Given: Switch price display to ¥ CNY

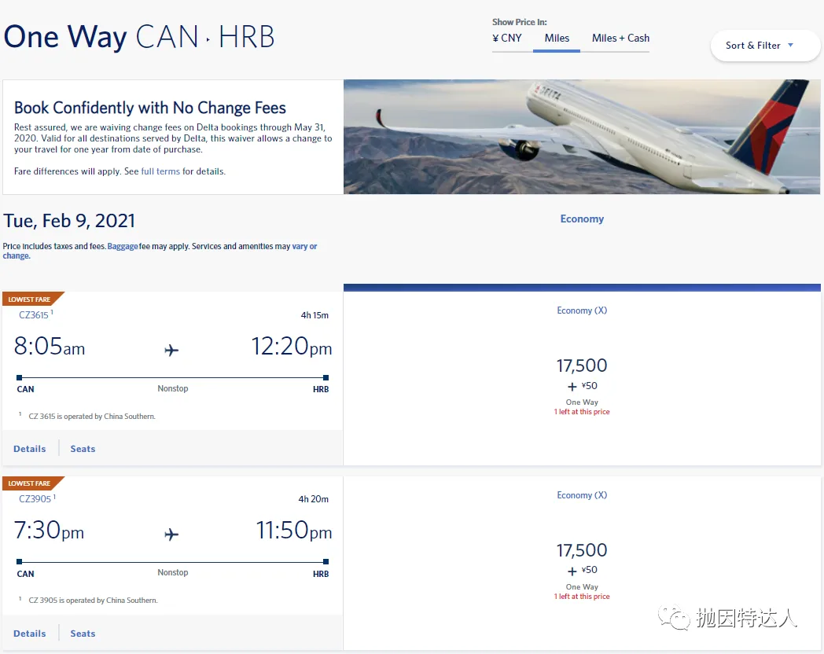Looking at the screenshot, I should (x=507, y=39).
